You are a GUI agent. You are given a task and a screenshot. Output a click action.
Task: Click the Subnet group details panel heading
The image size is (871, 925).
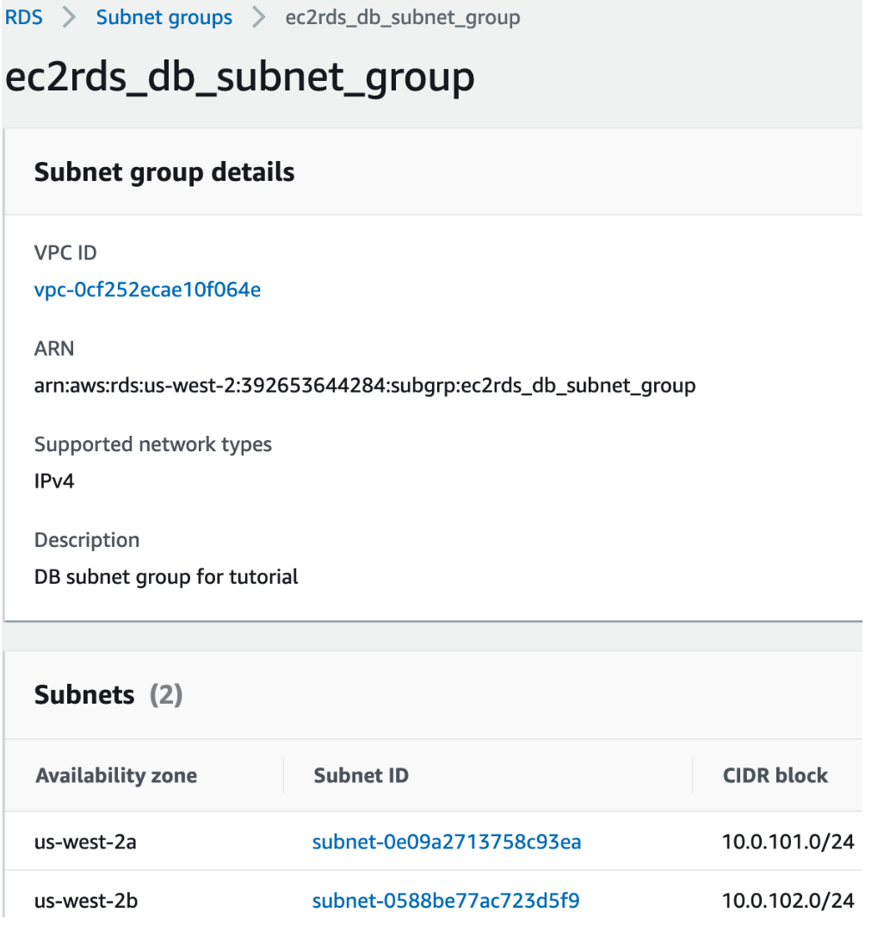[x=164, y=172]
